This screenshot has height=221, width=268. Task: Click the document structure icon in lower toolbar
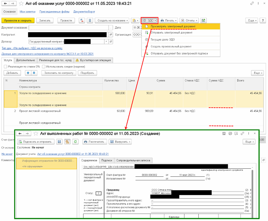coord(67,142)
